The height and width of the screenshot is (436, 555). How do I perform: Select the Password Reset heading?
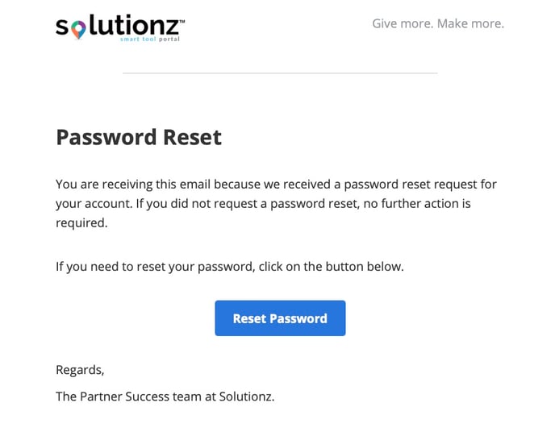pyautogui.click(x=139, y=137)
